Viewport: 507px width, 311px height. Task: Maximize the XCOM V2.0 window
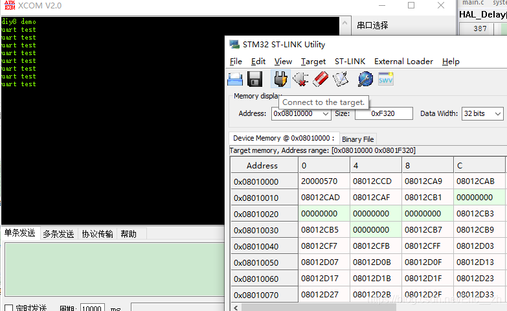[x=411, y=5]
